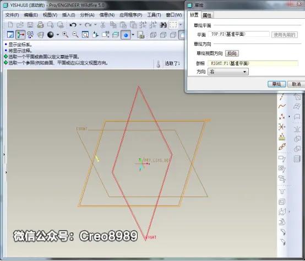
Task: Click the 反向 flip button
Action: pyautogui.click(x=232, y=53)
